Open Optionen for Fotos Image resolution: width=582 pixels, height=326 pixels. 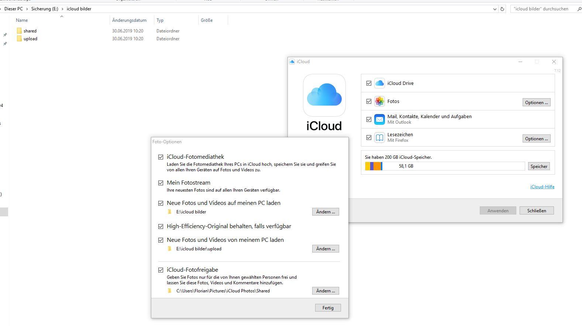click(536, 102)
